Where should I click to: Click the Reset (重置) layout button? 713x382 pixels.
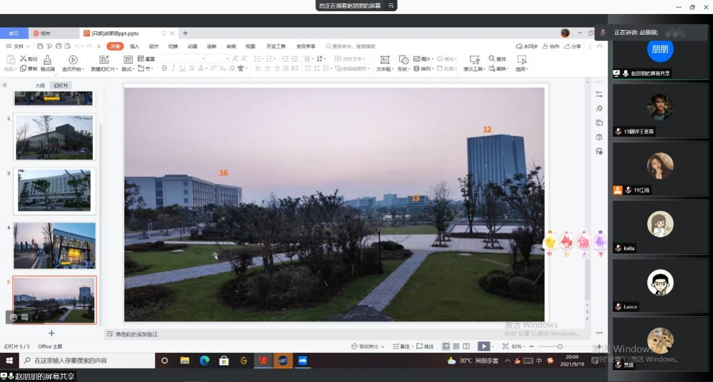(x=146, y=59)
